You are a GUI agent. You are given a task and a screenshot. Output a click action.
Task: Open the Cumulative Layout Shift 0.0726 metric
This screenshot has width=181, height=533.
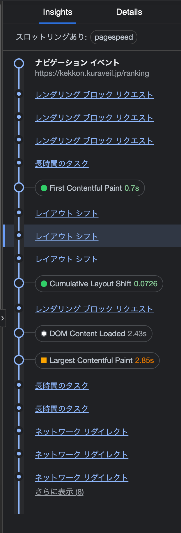click(99, 284)
